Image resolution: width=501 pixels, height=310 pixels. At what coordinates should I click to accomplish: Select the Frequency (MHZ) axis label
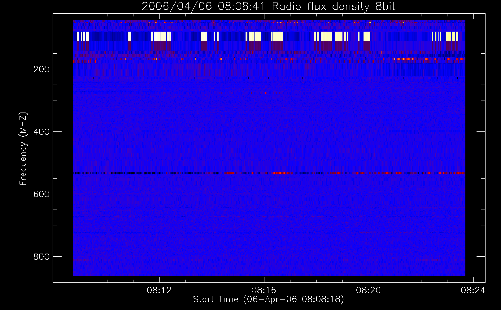tap(23, 149)
